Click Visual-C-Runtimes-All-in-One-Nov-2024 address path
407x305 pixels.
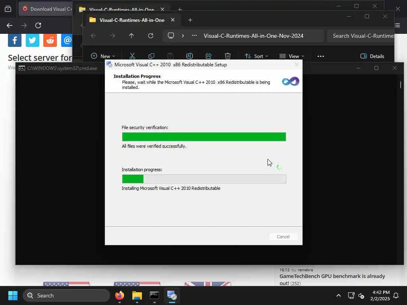tap(253, 36)
